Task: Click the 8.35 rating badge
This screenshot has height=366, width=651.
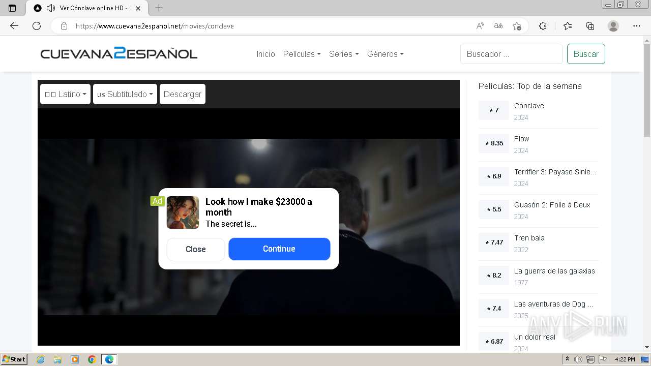Action: tap(494, 143)
